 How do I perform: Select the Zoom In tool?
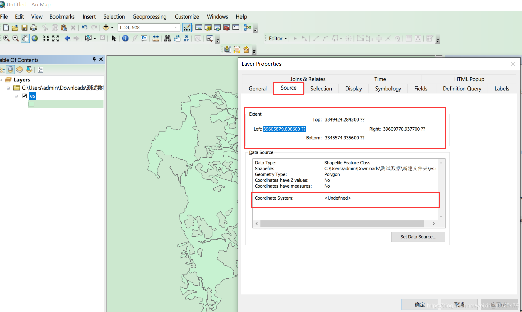click(6, 38)
